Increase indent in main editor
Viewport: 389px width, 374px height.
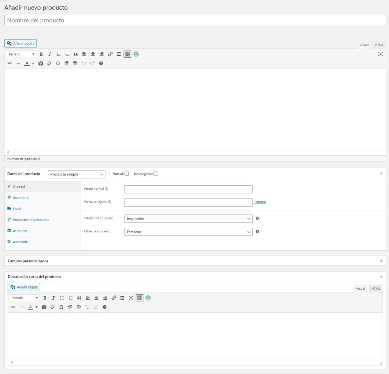[75, 63]
